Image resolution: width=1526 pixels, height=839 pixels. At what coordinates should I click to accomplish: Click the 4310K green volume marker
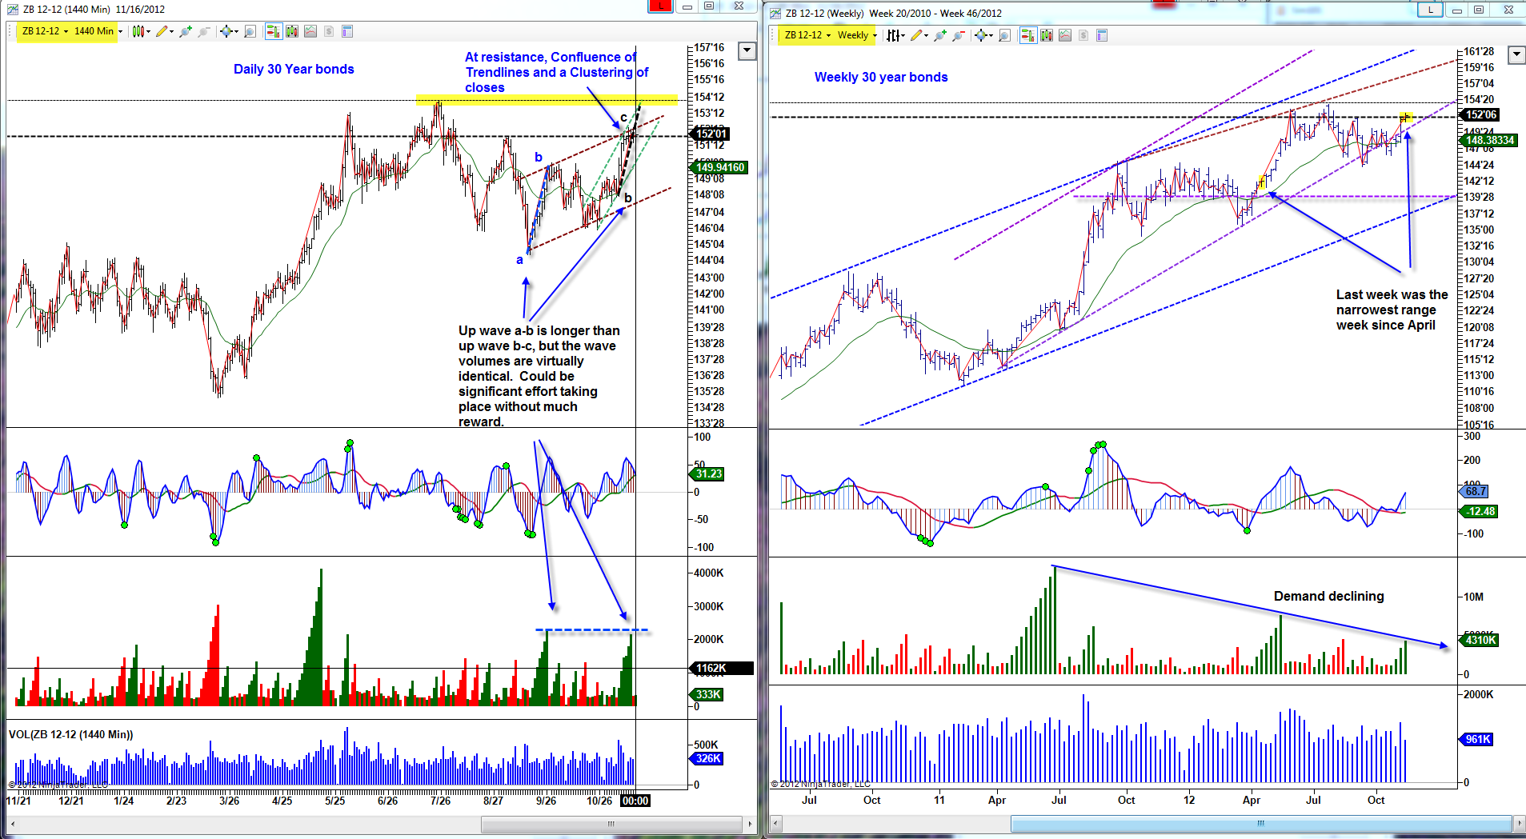tap(1480, 640)
